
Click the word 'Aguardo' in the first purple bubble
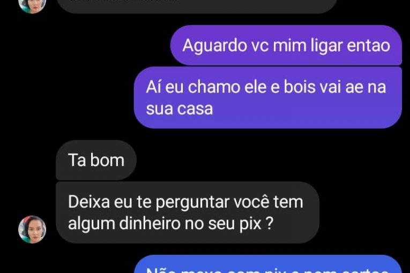point(215,46)
